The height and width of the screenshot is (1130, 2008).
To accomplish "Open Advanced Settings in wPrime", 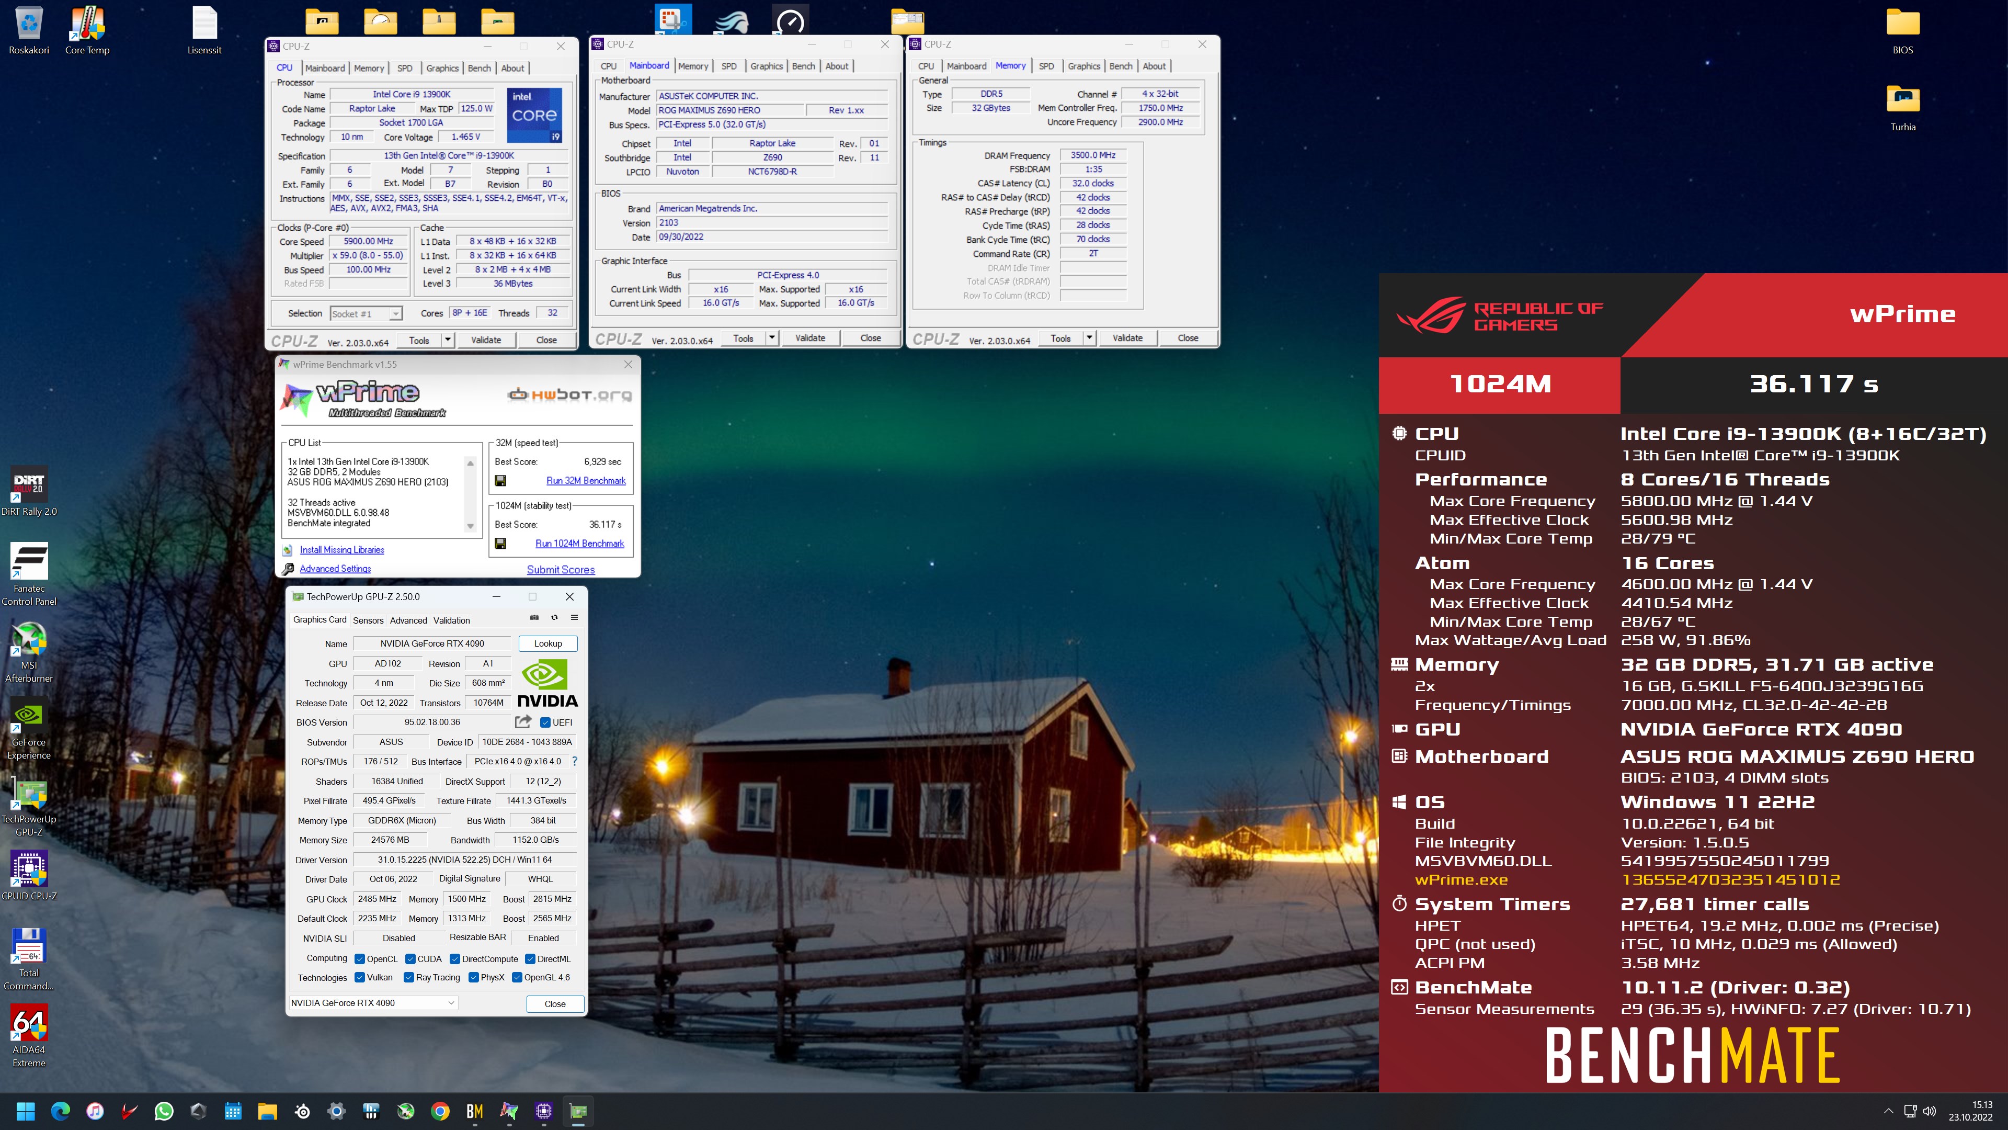I will (x=335, y=569).
